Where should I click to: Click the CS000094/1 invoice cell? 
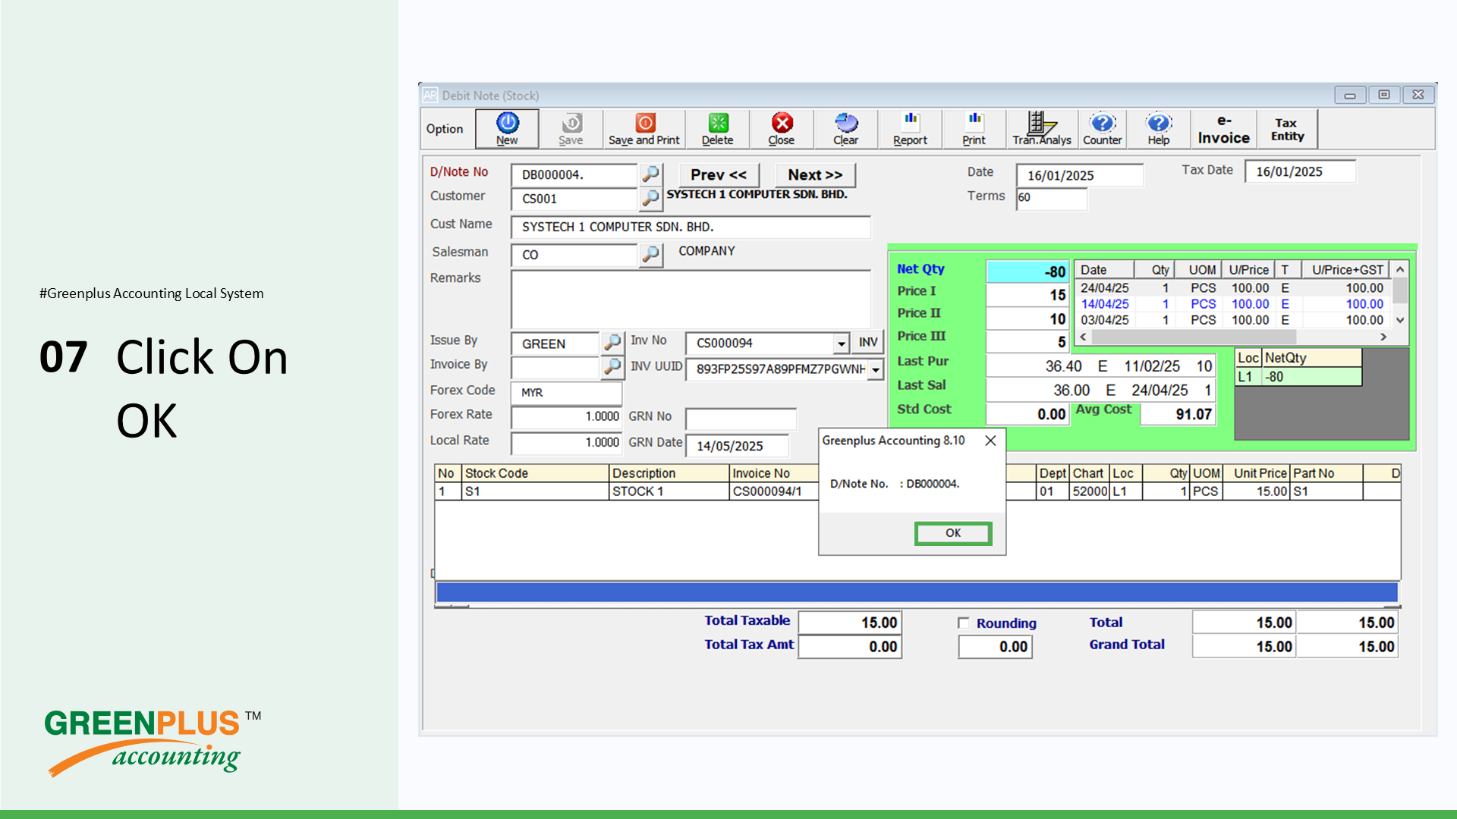coord(774,491)
